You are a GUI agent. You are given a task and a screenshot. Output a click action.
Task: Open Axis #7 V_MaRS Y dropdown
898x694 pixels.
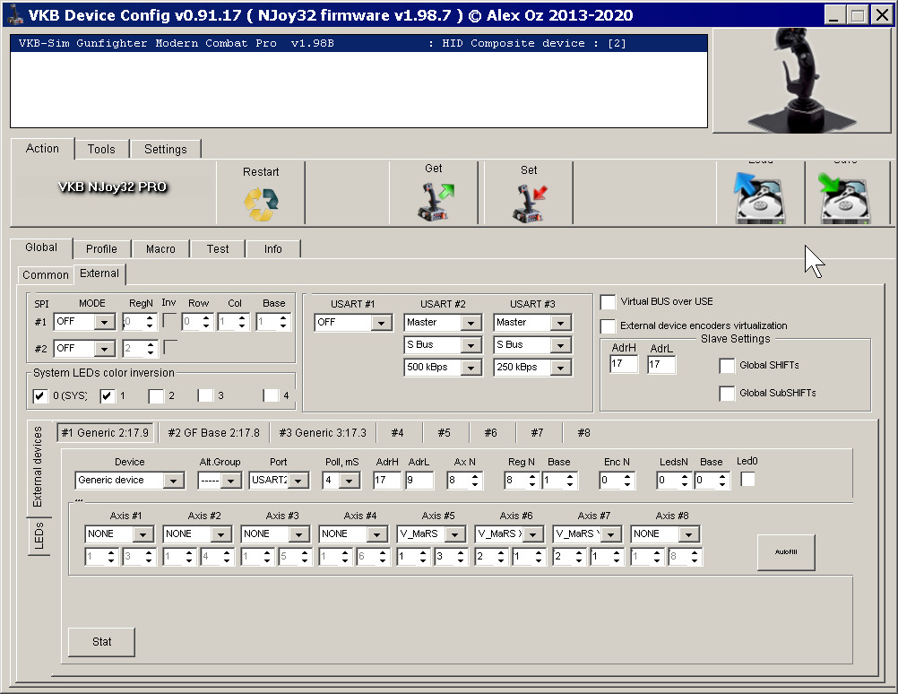coord(610,534)
